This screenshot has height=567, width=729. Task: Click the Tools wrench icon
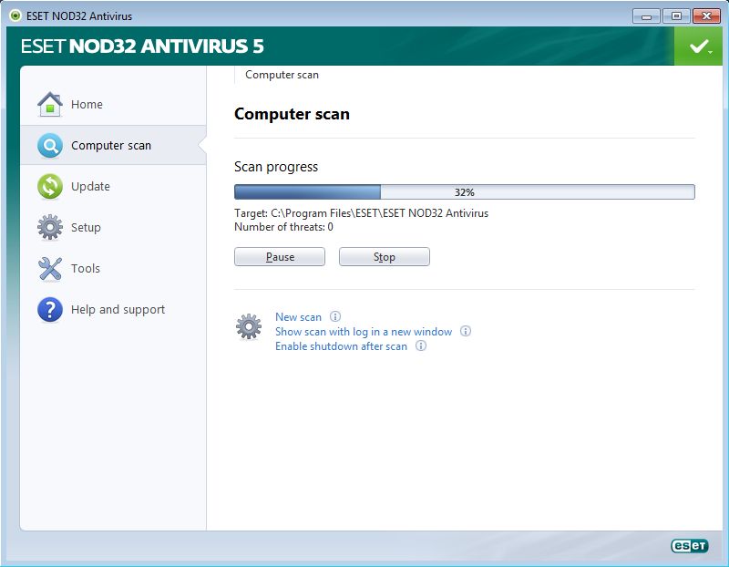pyautogui.click(x=50, y=268)
